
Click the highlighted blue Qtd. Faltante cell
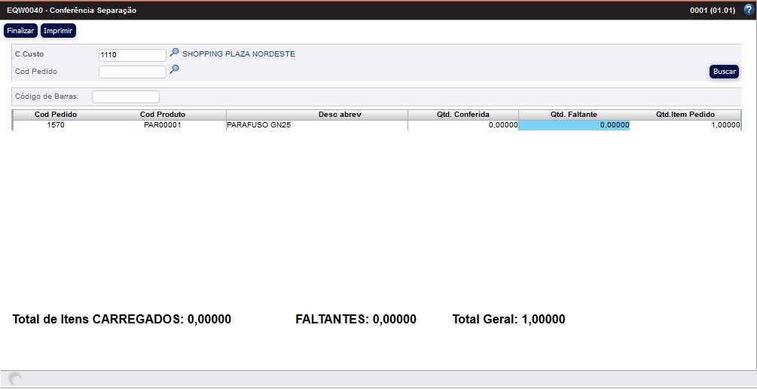pos(574,126)
